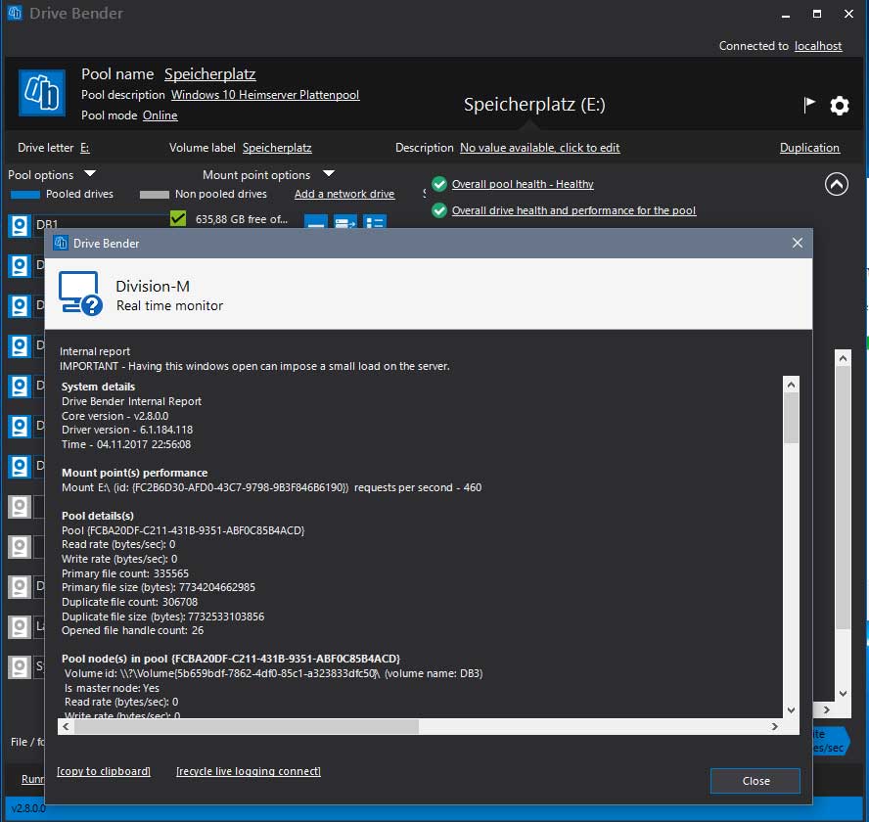Click the main window's right scrollbar up arrow

(843, 358)
